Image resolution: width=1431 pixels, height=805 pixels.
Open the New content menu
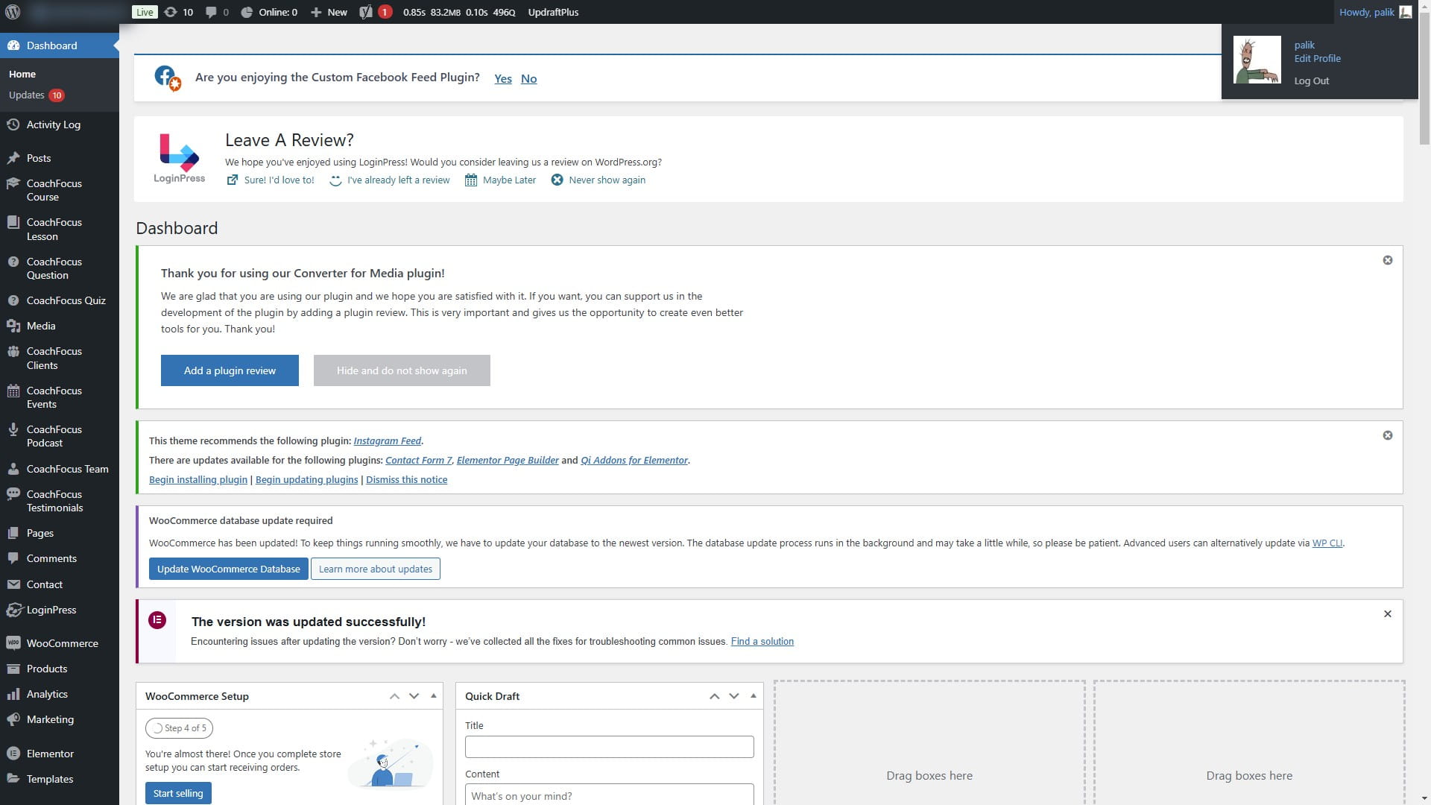pyautogui.click(x=329, y=12)
